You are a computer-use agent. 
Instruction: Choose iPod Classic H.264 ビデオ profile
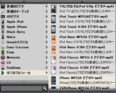82,70
